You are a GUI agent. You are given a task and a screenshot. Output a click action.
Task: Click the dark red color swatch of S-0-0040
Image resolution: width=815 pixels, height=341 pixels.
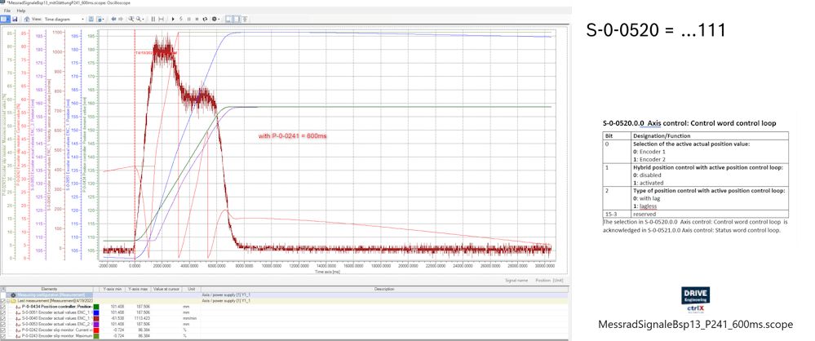click(x=96, y=318)
